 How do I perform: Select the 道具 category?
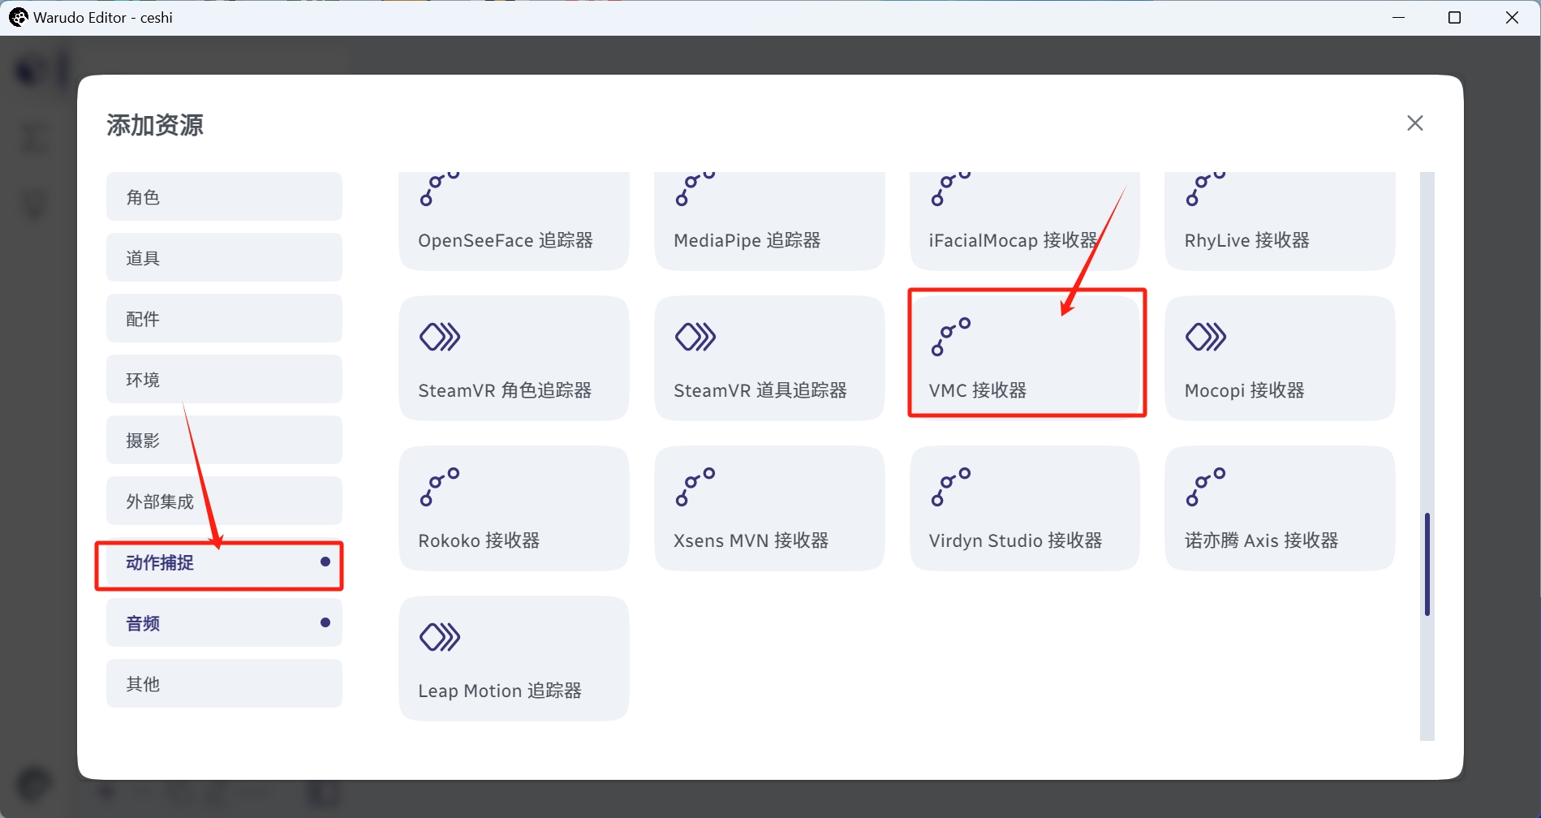[x=224, y=257]
